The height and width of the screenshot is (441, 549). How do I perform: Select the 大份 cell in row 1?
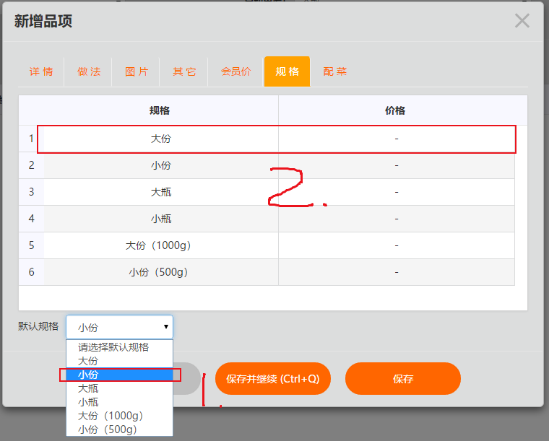(161, 139)
